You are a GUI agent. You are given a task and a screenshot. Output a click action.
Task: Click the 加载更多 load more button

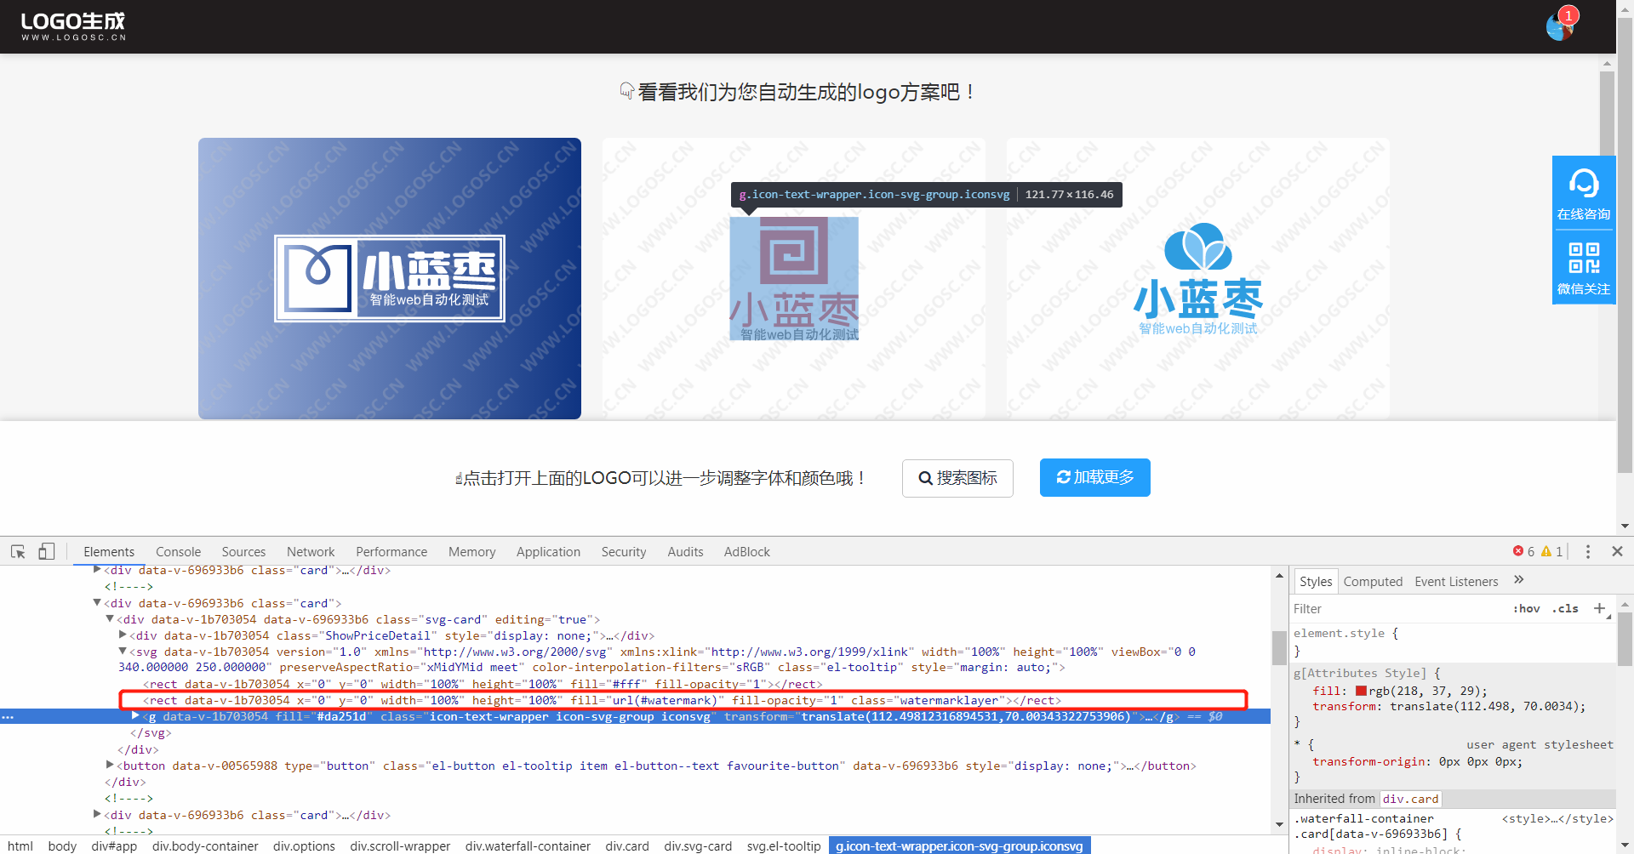point(1094,477)
